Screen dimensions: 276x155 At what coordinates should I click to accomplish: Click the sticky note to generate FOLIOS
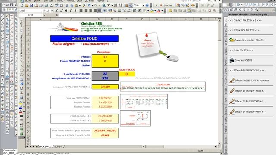[148, 44]
